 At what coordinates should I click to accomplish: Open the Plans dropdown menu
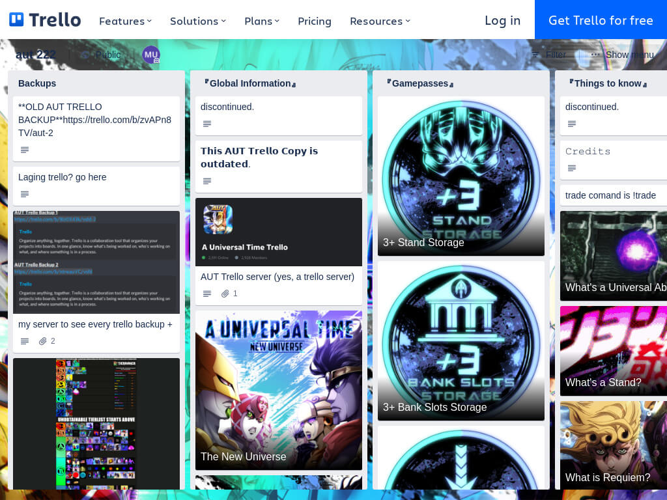coord(262,21)
